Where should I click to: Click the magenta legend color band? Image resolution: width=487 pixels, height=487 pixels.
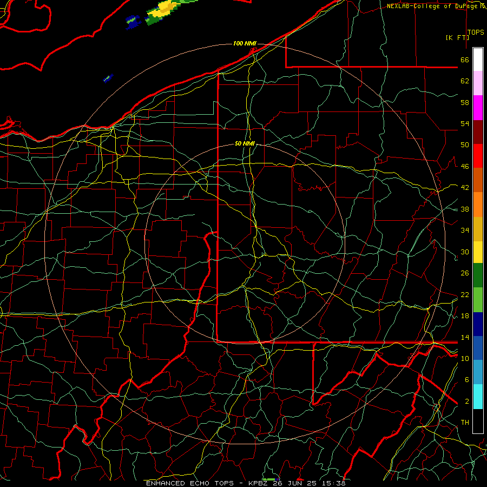(x=478, y=108)
